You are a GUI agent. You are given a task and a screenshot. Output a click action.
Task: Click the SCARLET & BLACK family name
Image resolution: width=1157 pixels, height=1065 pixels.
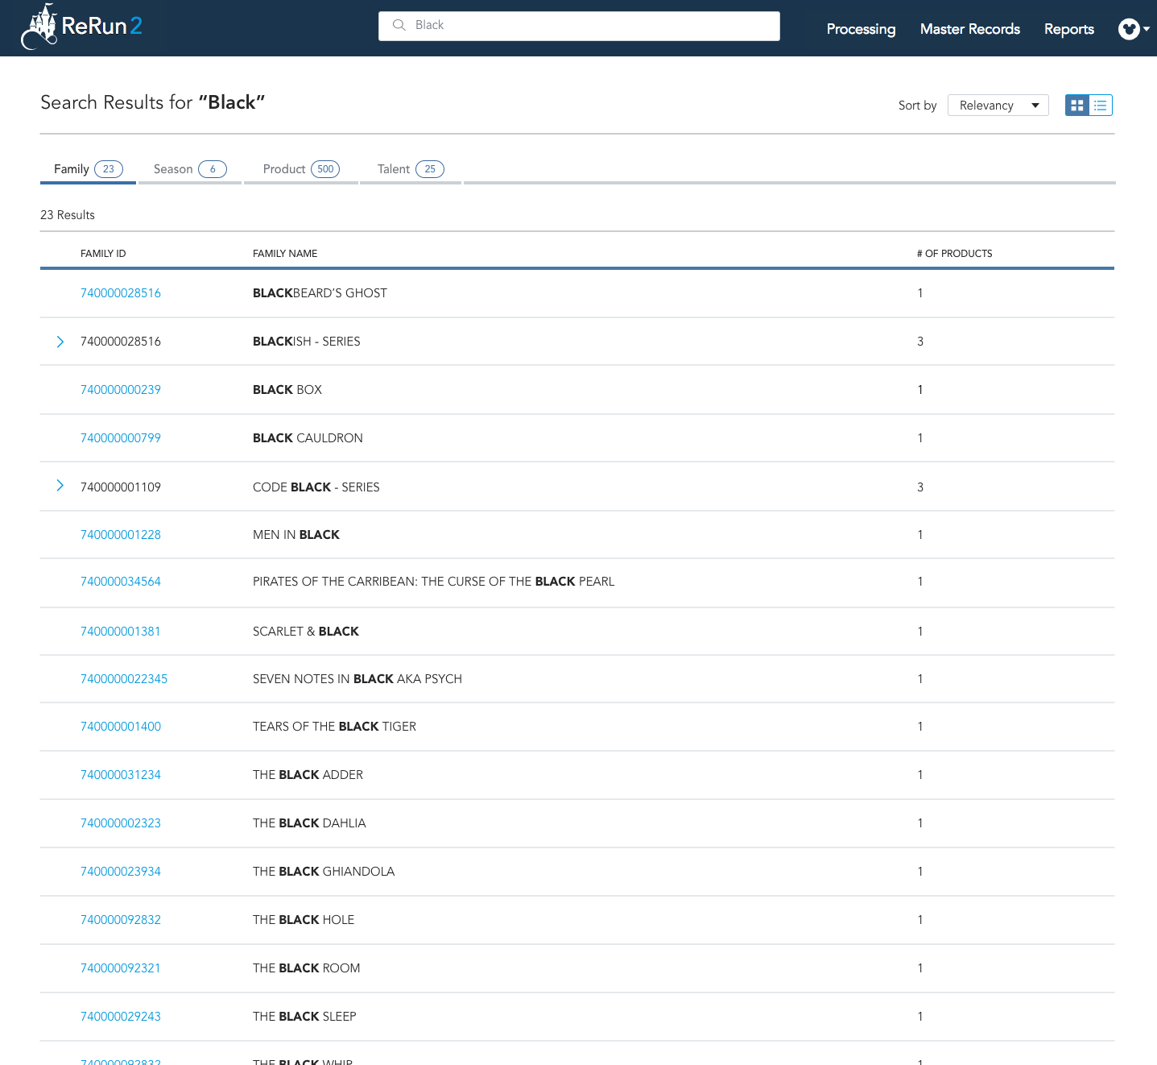306,632
